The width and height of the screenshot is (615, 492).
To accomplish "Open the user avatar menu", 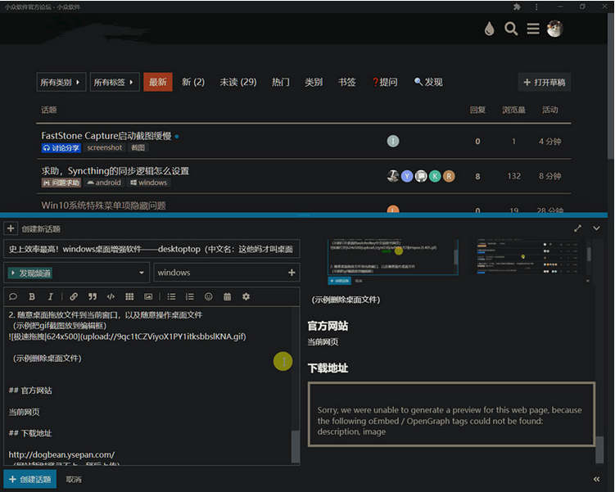I will (x=554, y=29).
